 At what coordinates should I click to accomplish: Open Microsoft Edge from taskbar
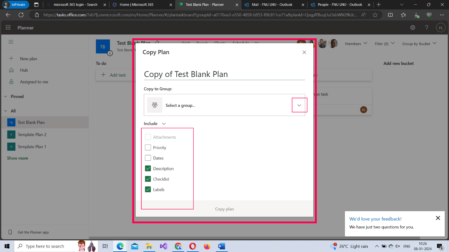(x=120, y=246)
